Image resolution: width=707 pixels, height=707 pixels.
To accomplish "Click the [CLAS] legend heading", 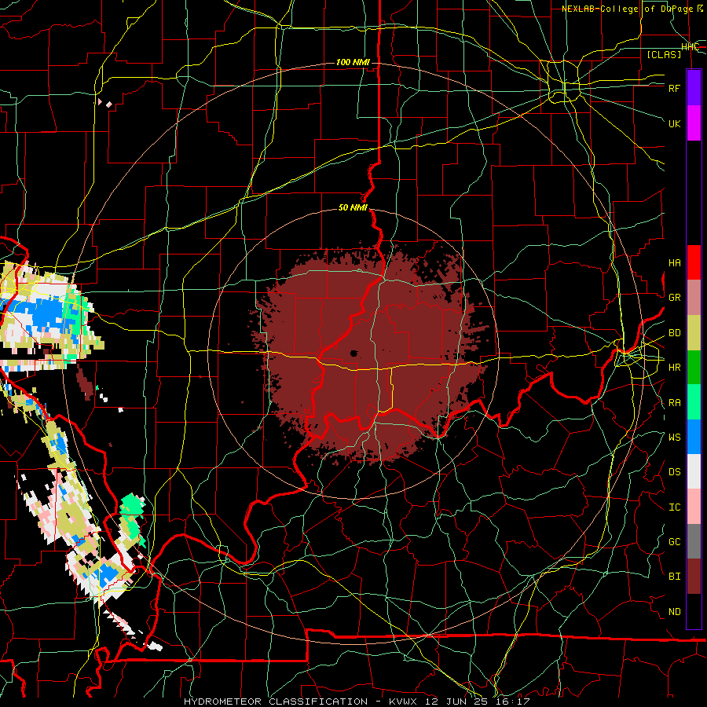I will tap(664, 54).
